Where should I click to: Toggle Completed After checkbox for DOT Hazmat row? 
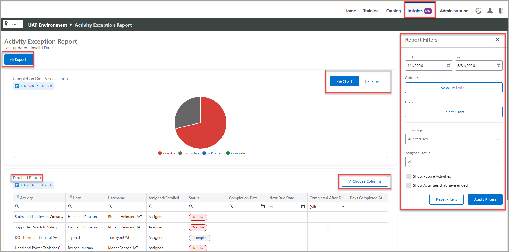(x=328, y=238)
